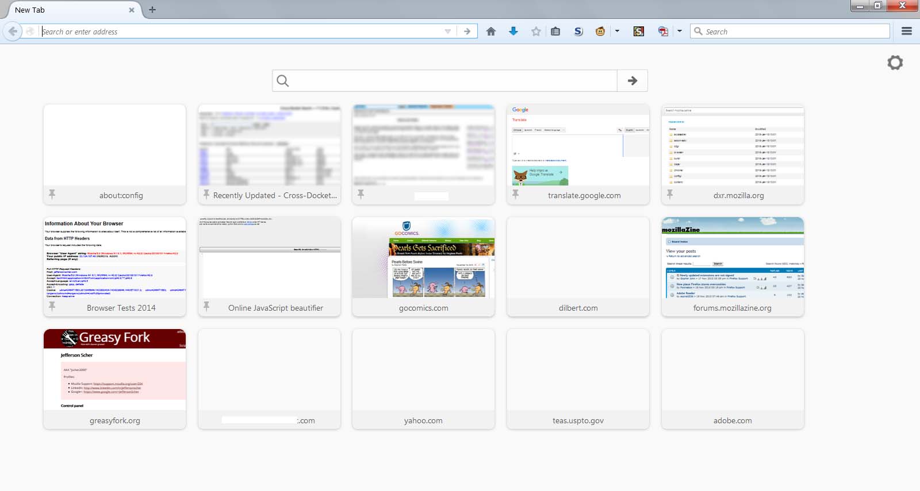Open the forums.mozillazine.org tile

[x=733, y=267]
